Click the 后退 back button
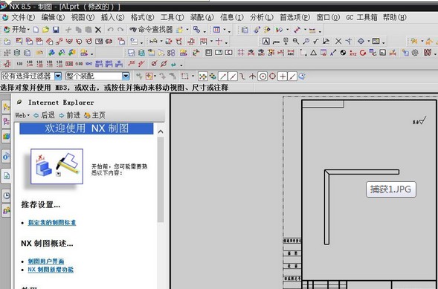 click(44, 115)
